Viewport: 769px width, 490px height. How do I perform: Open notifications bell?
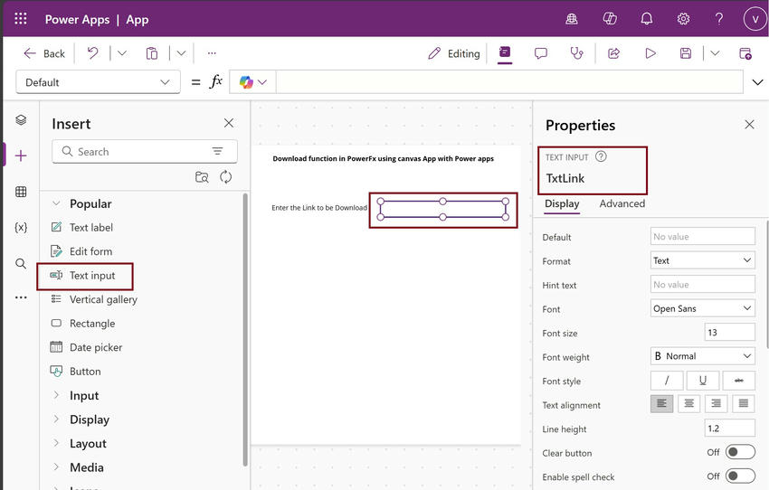click(647, 19)
